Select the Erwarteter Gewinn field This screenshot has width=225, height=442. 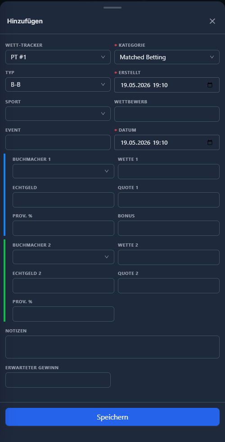58,380
